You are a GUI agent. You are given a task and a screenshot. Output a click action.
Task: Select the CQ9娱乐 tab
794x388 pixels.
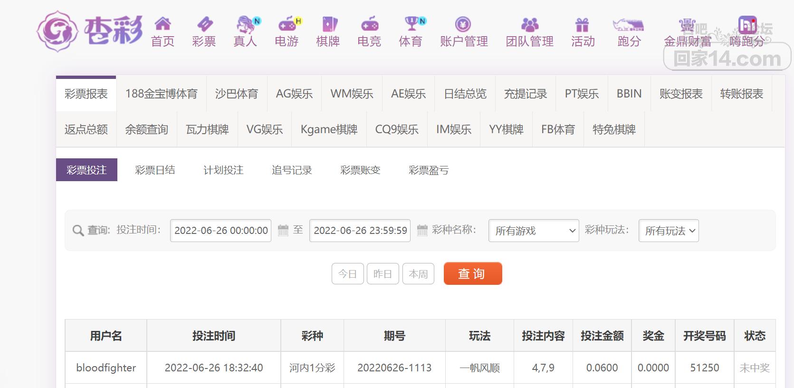(397, 129)
